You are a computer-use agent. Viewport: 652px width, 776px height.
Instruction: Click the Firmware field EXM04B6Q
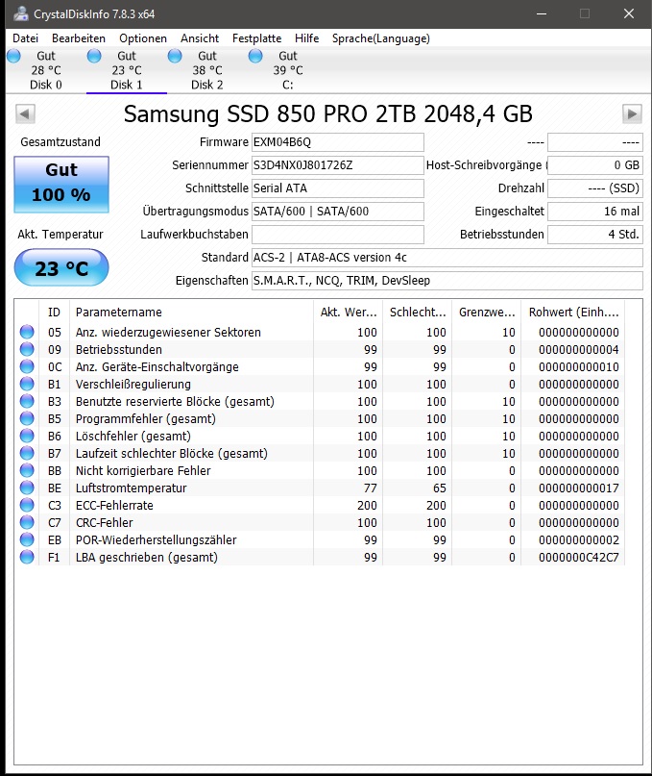coord(338,142)
